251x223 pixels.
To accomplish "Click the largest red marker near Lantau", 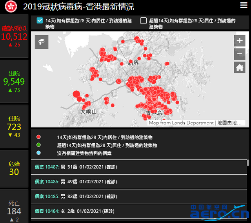I will (x=76, y=94).
